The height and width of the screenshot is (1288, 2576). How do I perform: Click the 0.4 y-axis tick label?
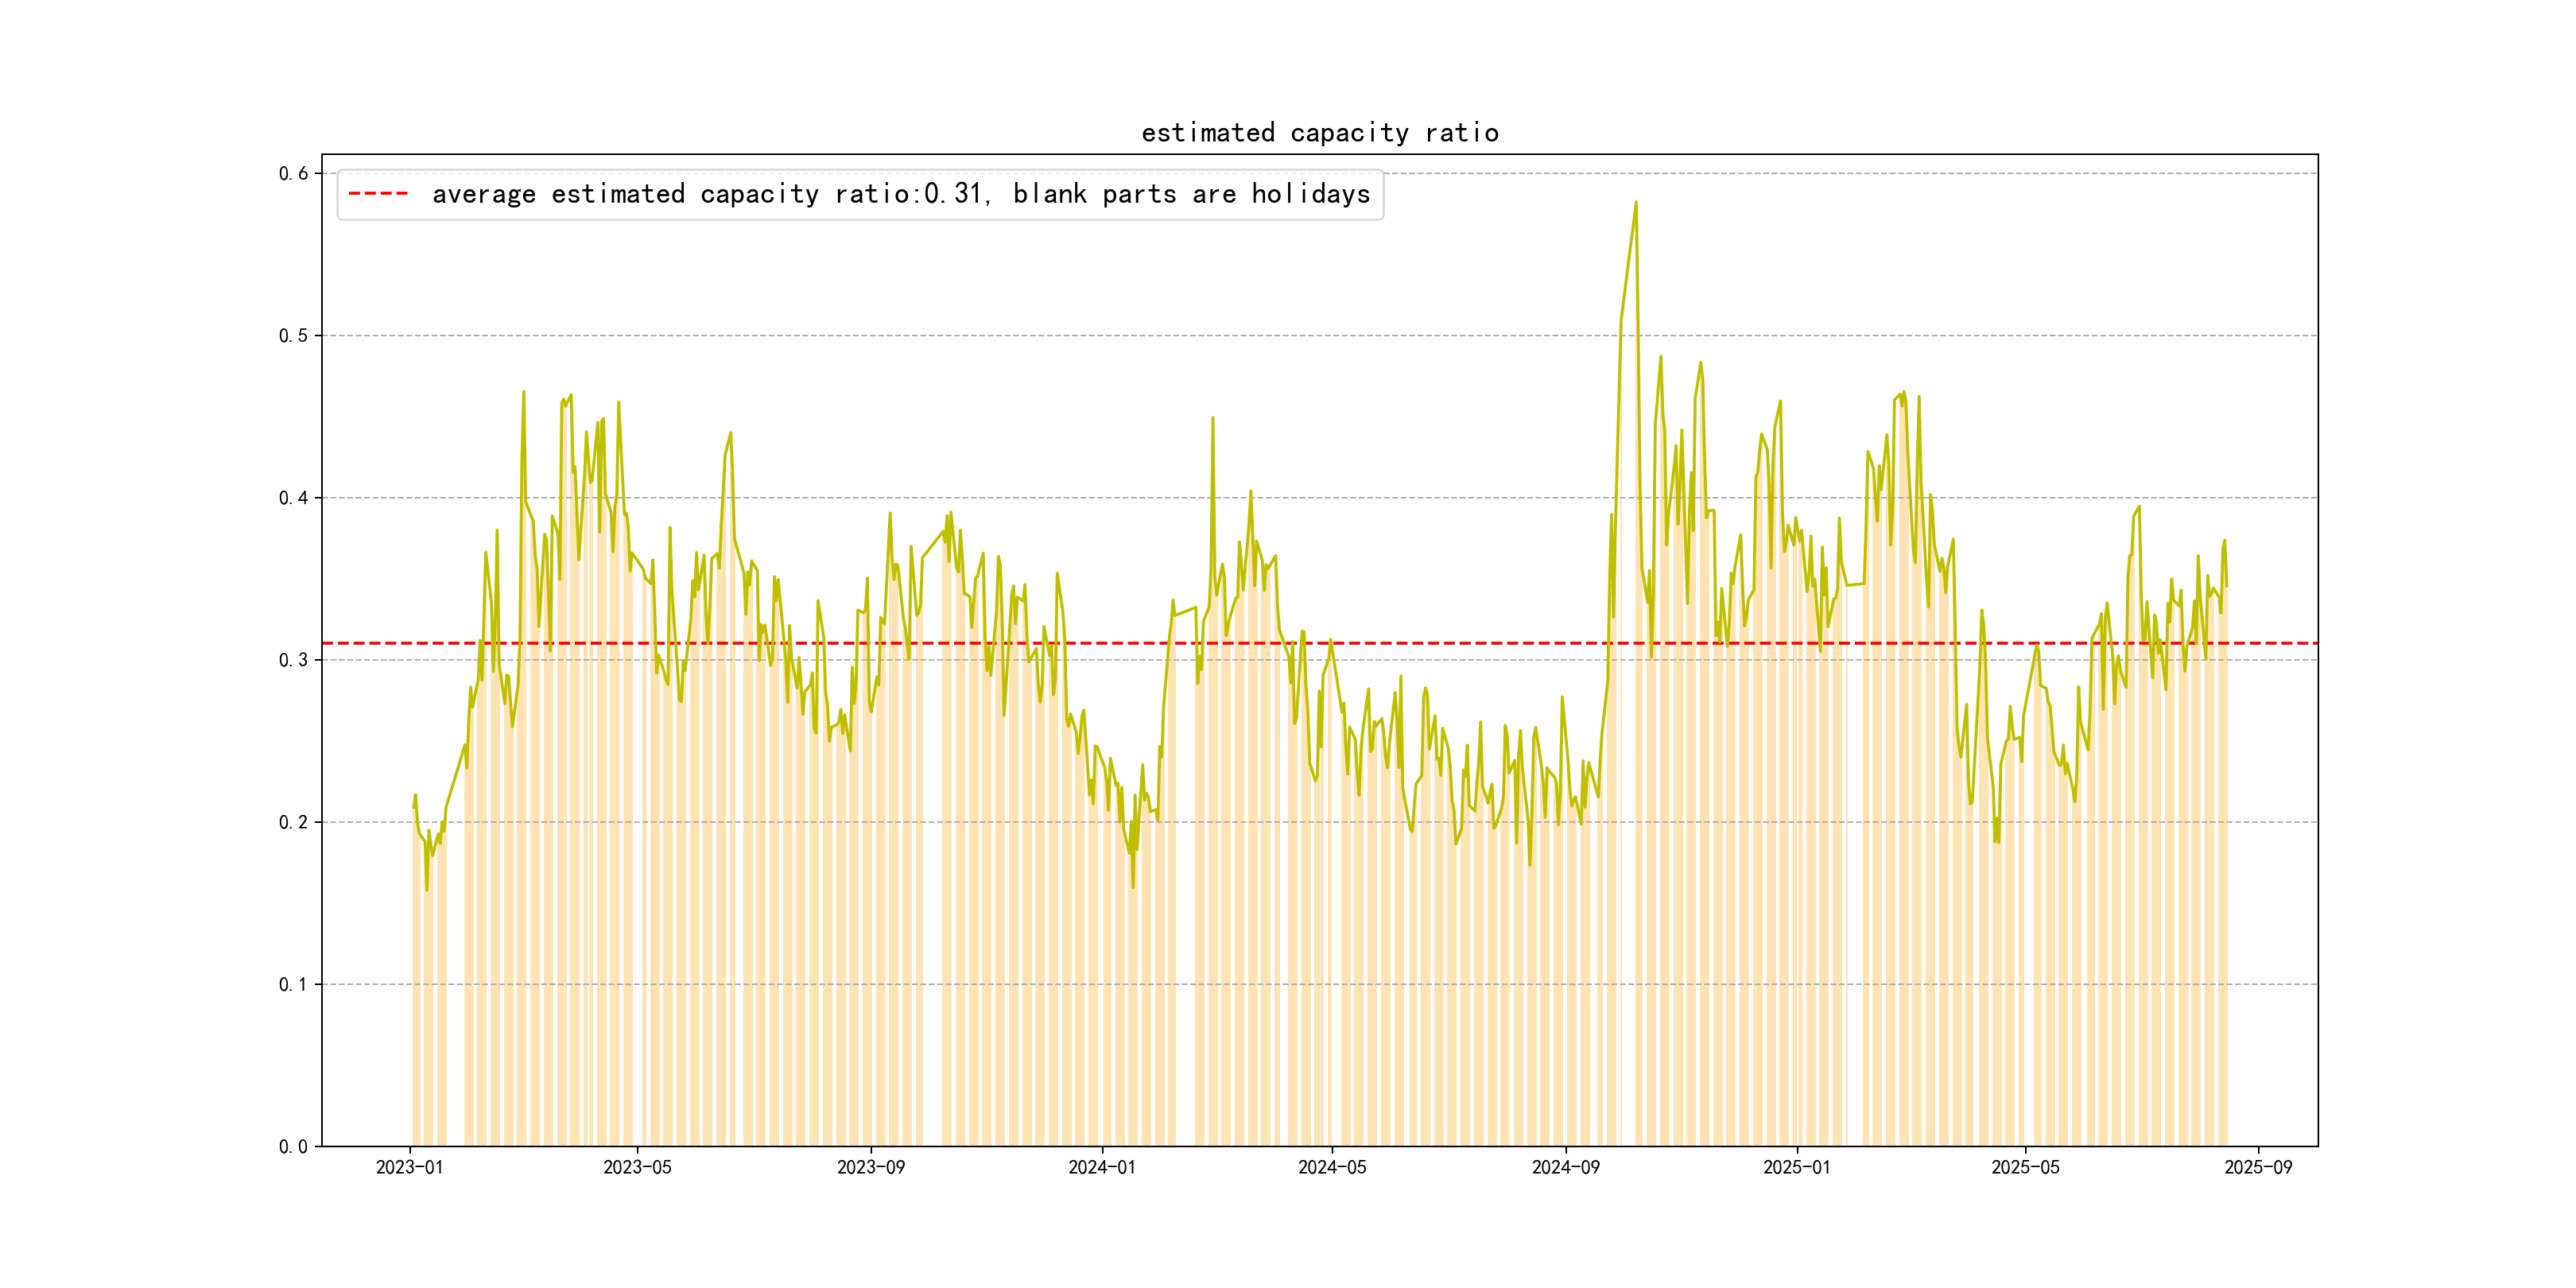(x=293, y=498)
